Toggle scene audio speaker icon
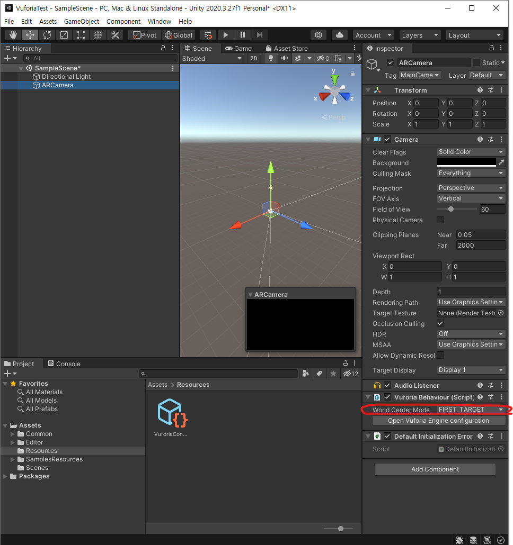The image size is (513, 545). click(285, 58)
